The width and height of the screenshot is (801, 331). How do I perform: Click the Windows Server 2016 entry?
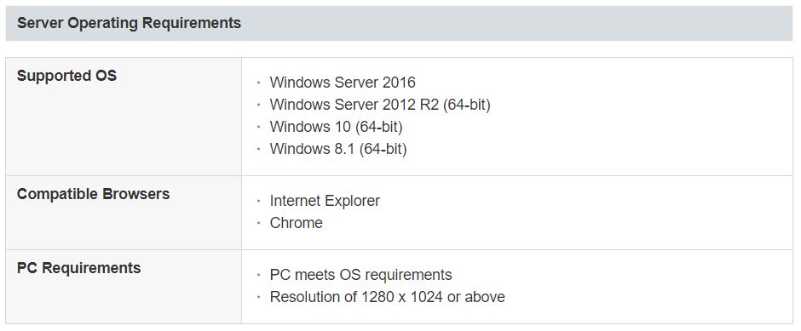pyautogui.click(x=343, y=83)
